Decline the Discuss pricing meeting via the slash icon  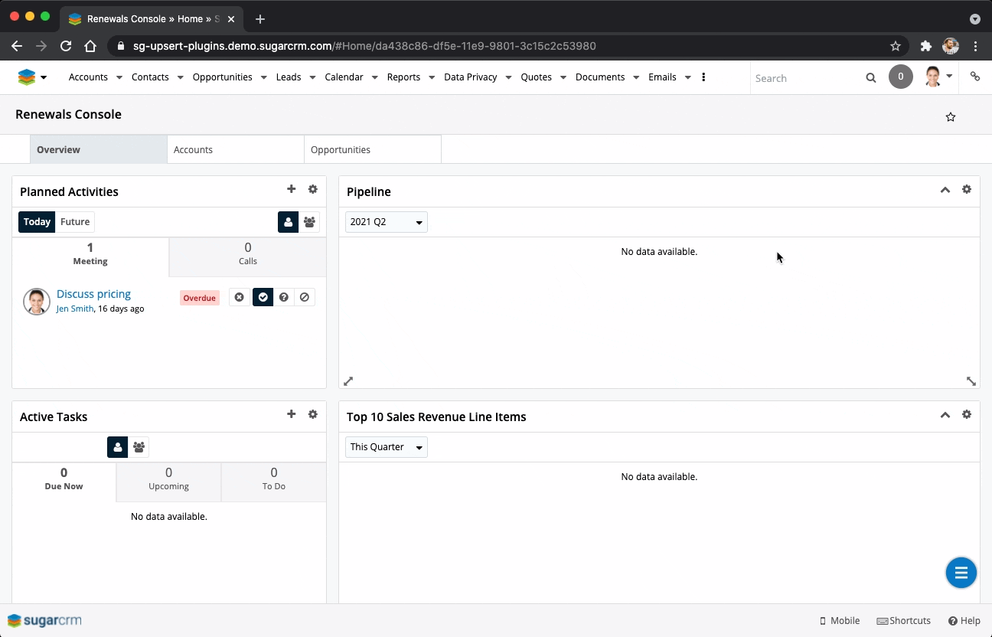[305, 297]
